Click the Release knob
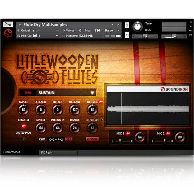Image resolution: width=194 pixels, height=194 pixels. (75, 110)
